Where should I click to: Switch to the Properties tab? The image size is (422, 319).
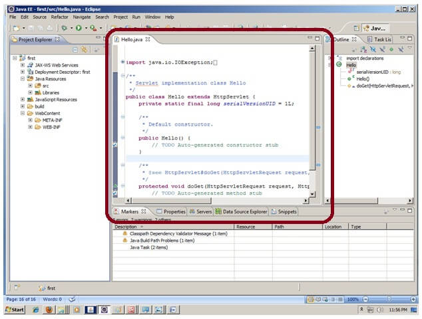pos(171,211)
